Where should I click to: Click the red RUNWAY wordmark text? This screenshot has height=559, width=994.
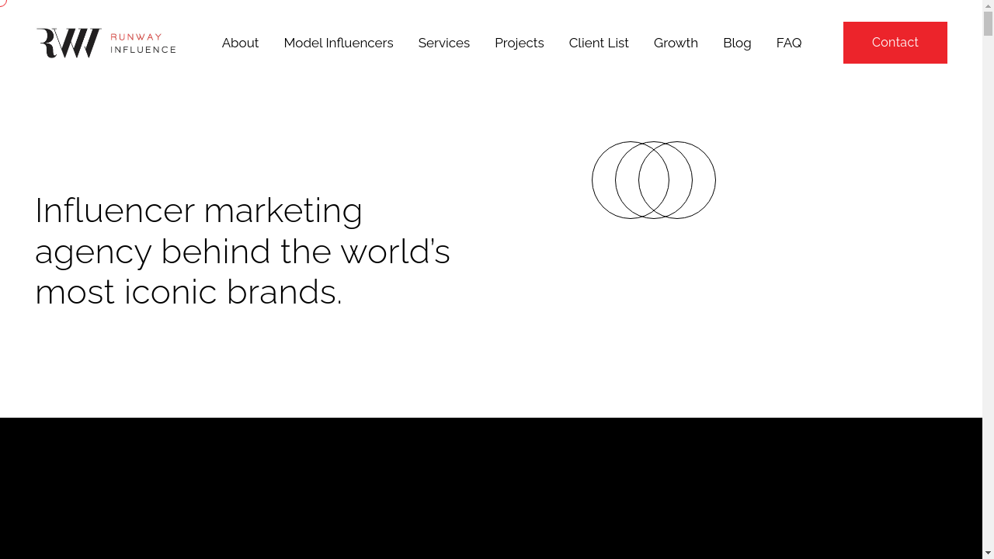click(x=137, y=36)
